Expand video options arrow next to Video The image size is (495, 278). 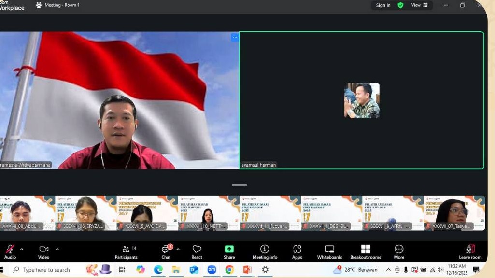(x=57, y=249)
